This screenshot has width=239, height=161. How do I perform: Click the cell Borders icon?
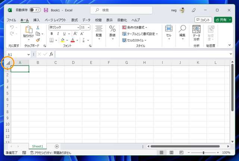[x=52, y=40]
